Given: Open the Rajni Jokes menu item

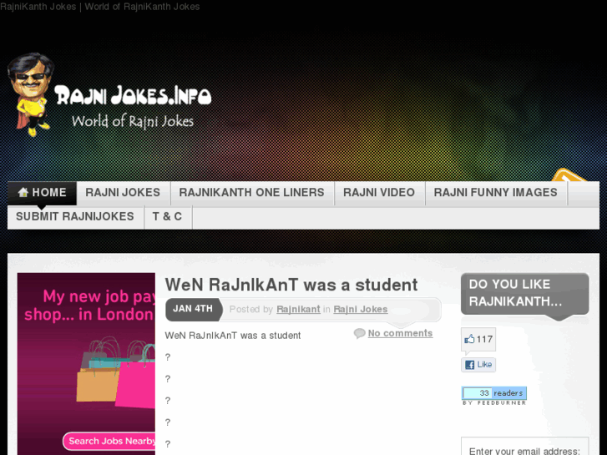Looking at the screenshot, I should [123, 193].
